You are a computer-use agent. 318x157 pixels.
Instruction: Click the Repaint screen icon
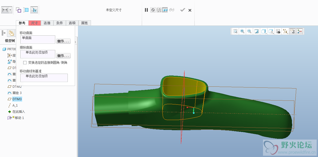coord(256,32)
